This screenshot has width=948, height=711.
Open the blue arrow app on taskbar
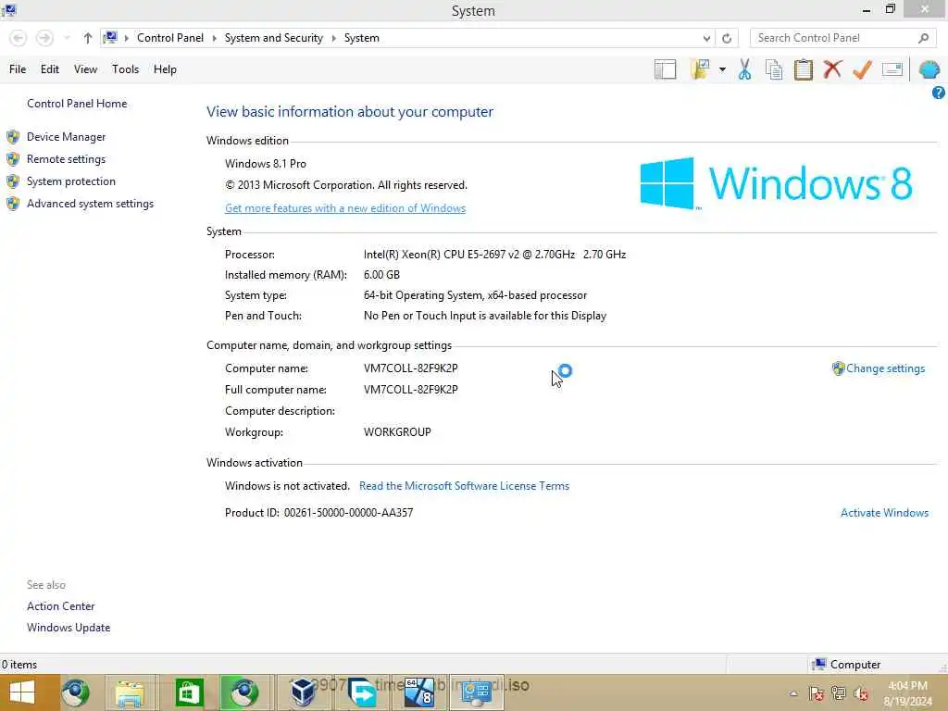(362, 692)
